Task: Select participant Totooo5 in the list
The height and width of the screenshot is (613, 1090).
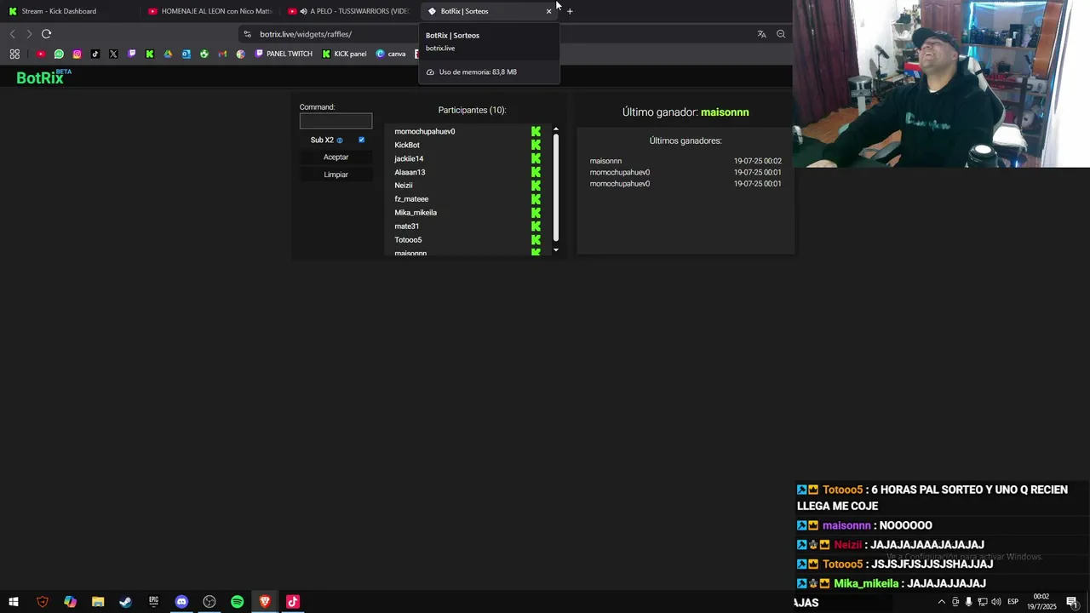Action: tap(408, 240)
